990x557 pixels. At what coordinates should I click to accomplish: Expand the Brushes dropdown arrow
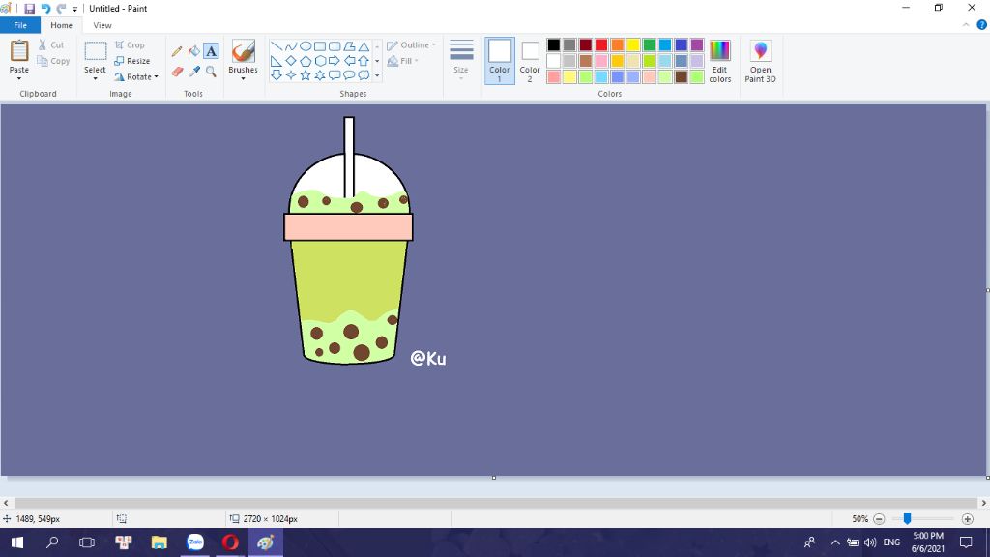[243, 78]
